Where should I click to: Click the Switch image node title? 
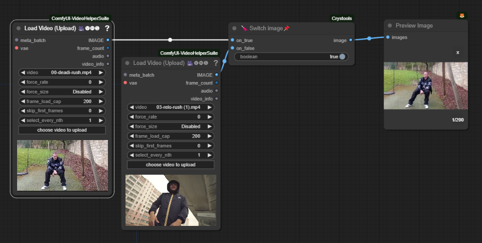(266, 28)
